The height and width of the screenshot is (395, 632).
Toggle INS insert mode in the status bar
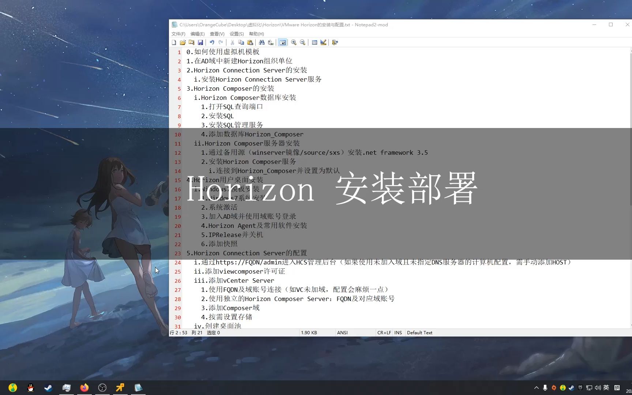[398, 332]
